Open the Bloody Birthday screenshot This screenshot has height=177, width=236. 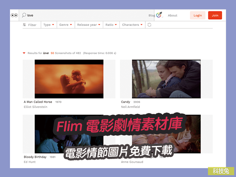69,134
